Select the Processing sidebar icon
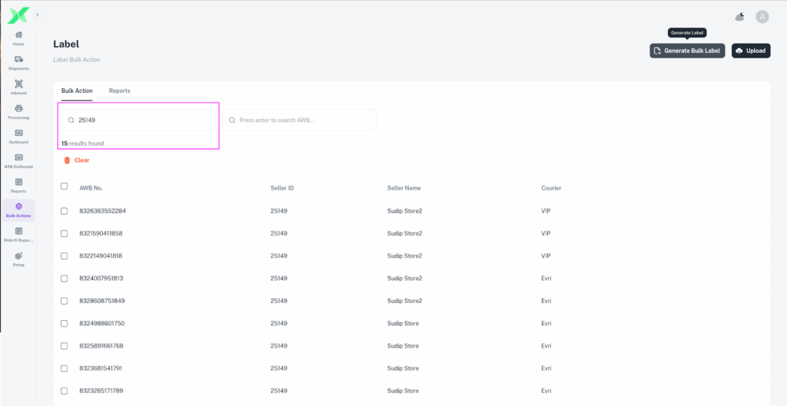 pyautogui.click(x=18, y=109)
